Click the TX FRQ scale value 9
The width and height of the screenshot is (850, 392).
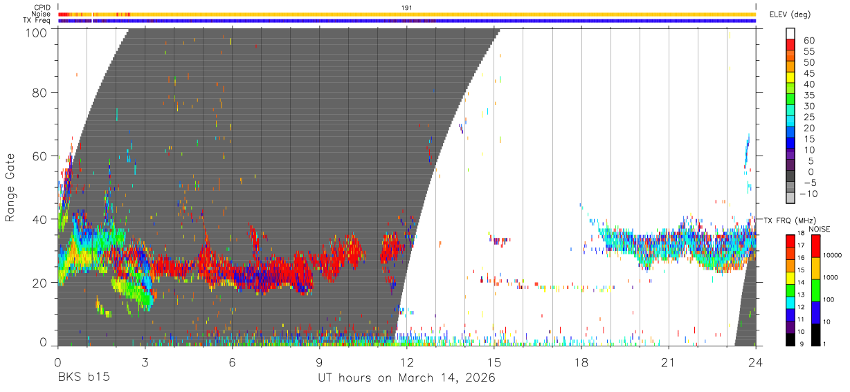pos(801,344)
